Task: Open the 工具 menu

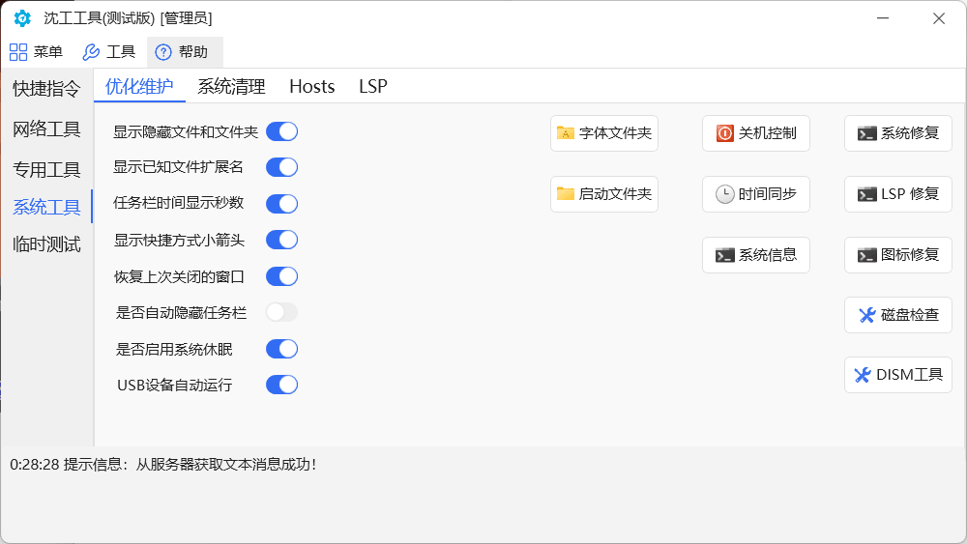Action: [108, 52]
